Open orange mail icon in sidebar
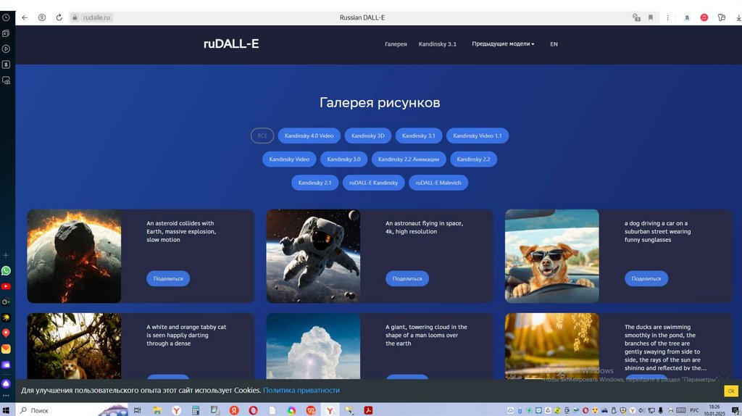Image resolution: width=742 pixels, height=416 pixels. 6,349
